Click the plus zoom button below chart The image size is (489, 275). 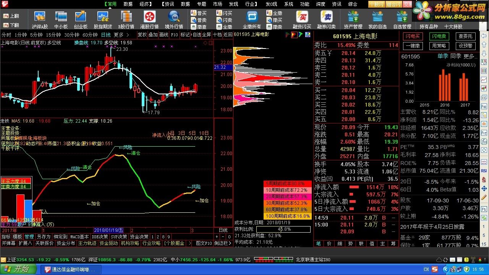pos(216,237)
